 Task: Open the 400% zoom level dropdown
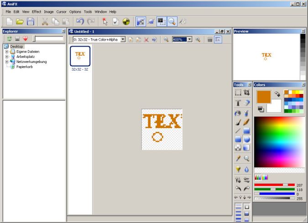point(189,40)
